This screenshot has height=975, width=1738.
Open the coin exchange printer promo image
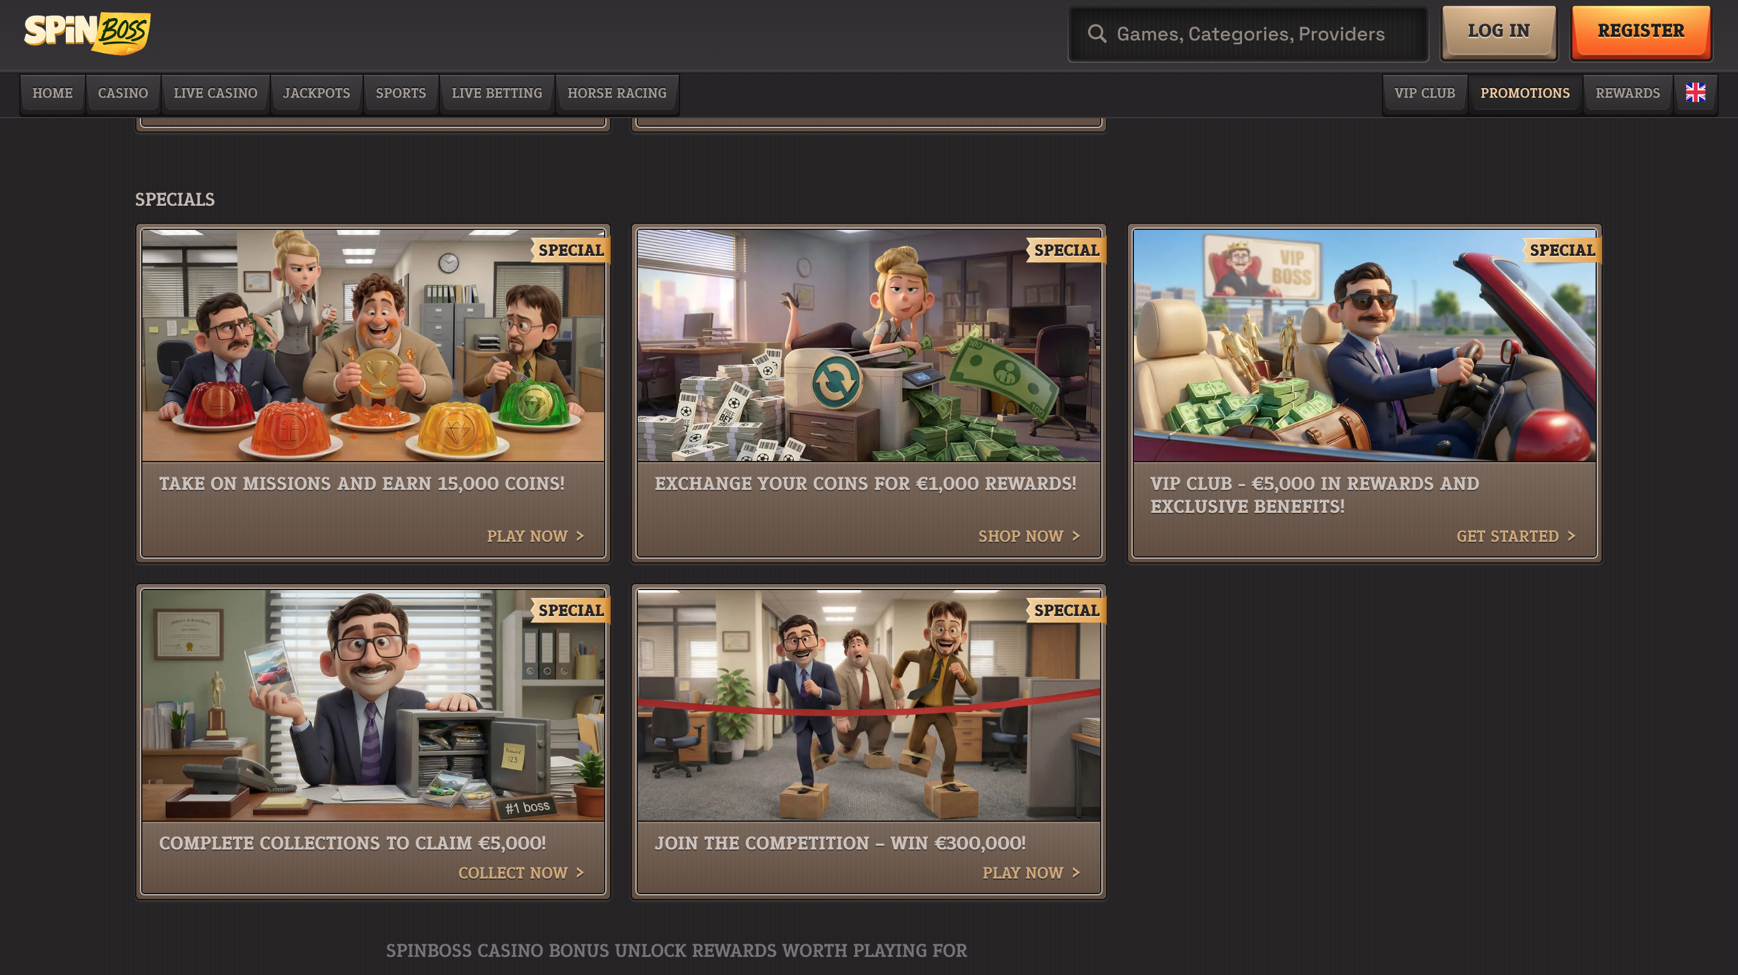tap(868, 346)
